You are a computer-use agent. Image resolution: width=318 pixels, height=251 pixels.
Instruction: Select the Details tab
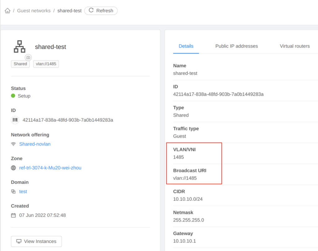(x=186, y=46)
